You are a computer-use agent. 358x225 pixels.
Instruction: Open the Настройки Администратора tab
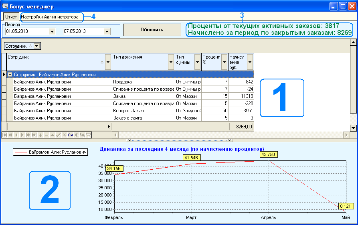coord(50,17)
